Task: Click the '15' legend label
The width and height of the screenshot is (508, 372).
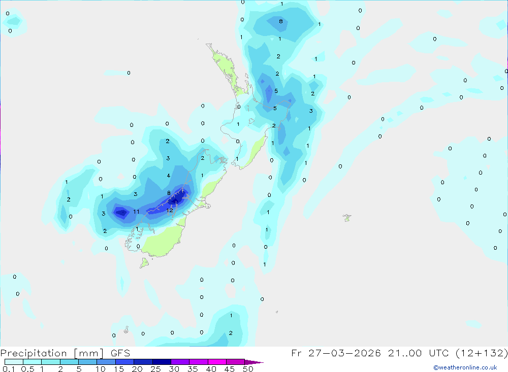Action: (119, 369)
